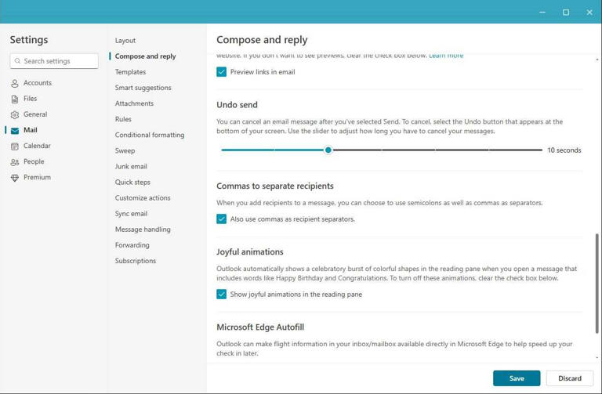The height and width of the screenshot is (394, 602).
Task: Open the Premium diamond icon
Action: point(15,178)
